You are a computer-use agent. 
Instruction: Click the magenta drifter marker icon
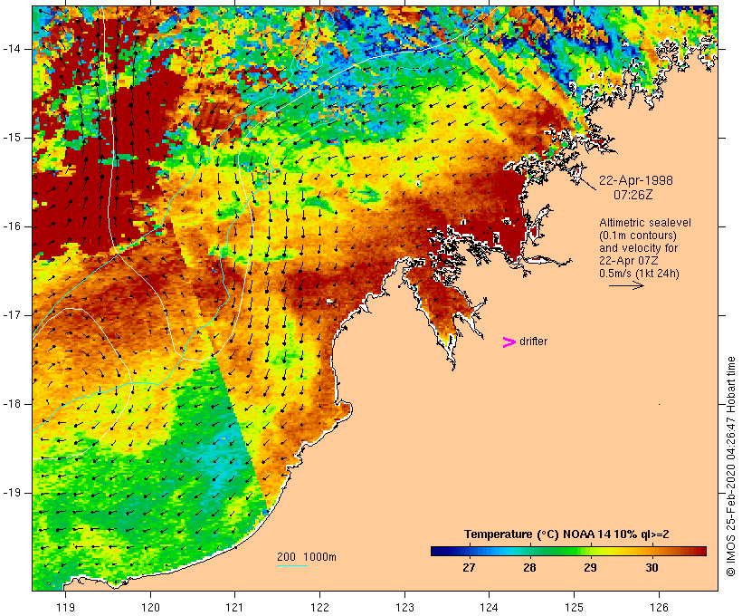tap(509, 342)
